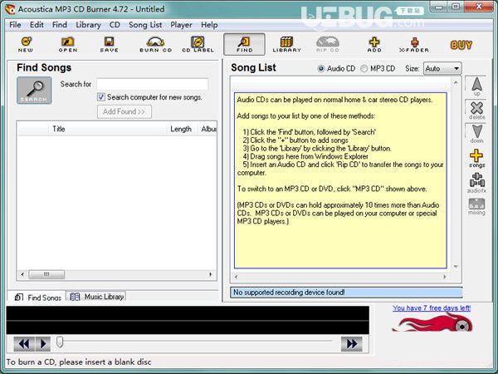
Task: Click in the Search for text field
Action: 153,84
